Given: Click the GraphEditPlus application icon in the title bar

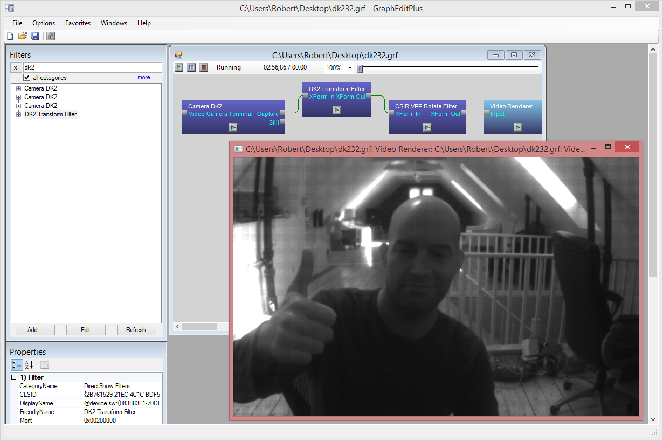Looking at the screenshot, I should coord(10,8).
